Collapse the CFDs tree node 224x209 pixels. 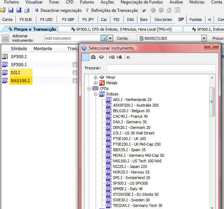coord(89,88)
